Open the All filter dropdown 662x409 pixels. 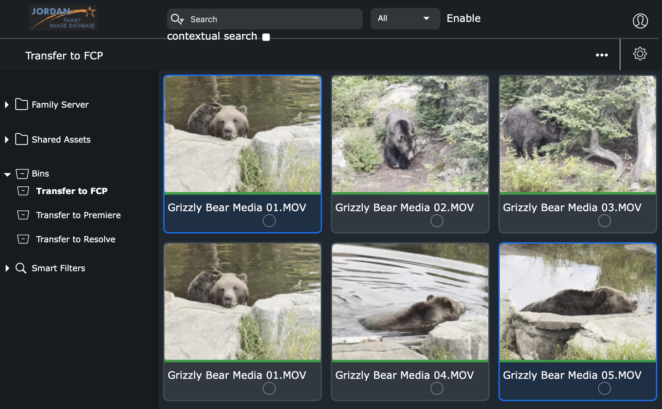pos(405,18)
